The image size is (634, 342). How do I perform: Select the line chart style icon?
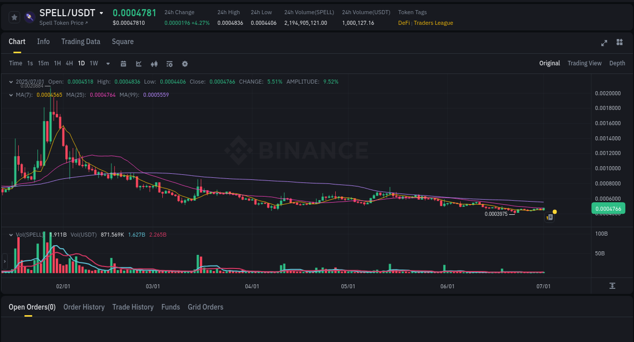click(x=138, y=63)
